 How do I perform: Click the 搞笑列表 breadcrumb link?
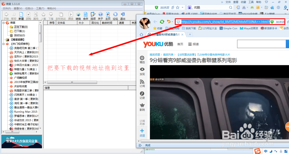[x=168, y=55]
